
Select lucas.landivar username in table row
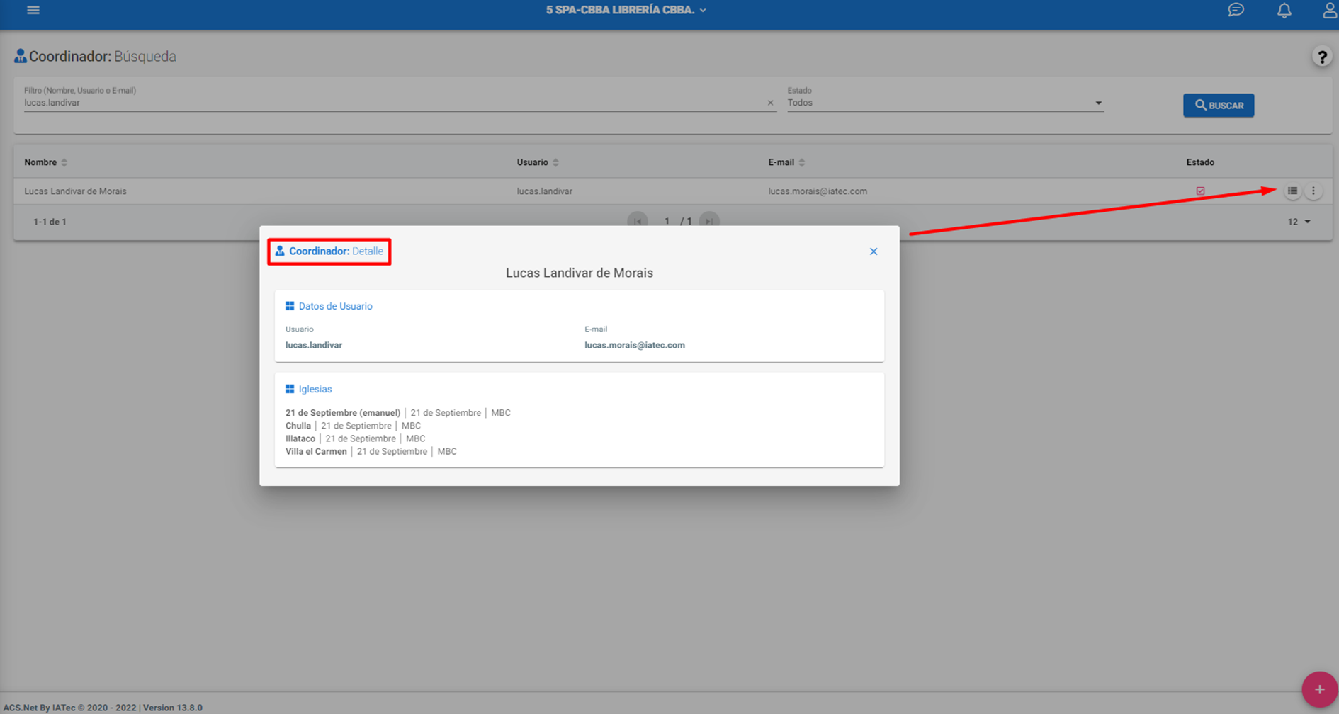click(544, 191)
